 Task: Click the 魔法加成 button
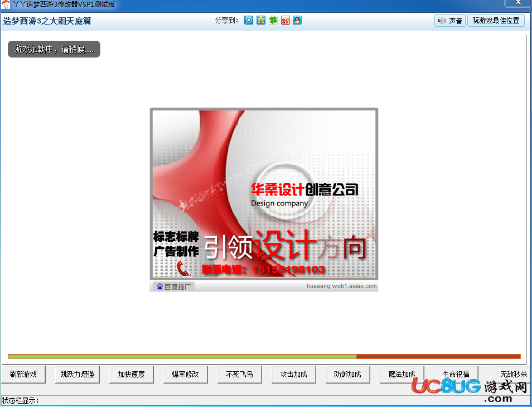coord(402,375)
